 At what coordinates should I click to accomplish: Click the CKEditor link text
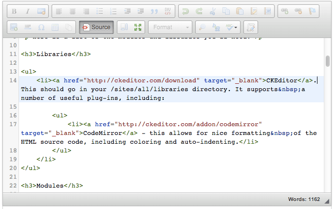pyautogui.click(x=282, y=80)
